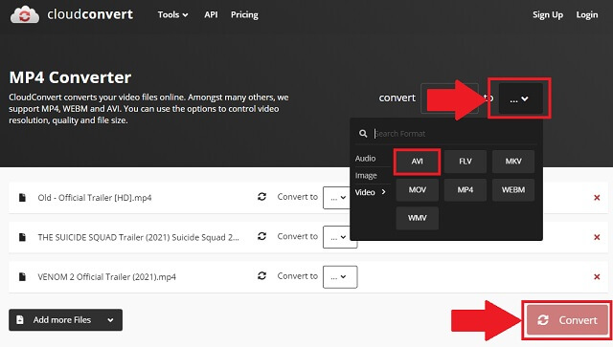This screenshot has height=347, width=613.
Task: Click file icon for Old - Official Trailer
Action: [x=22, y=198]
